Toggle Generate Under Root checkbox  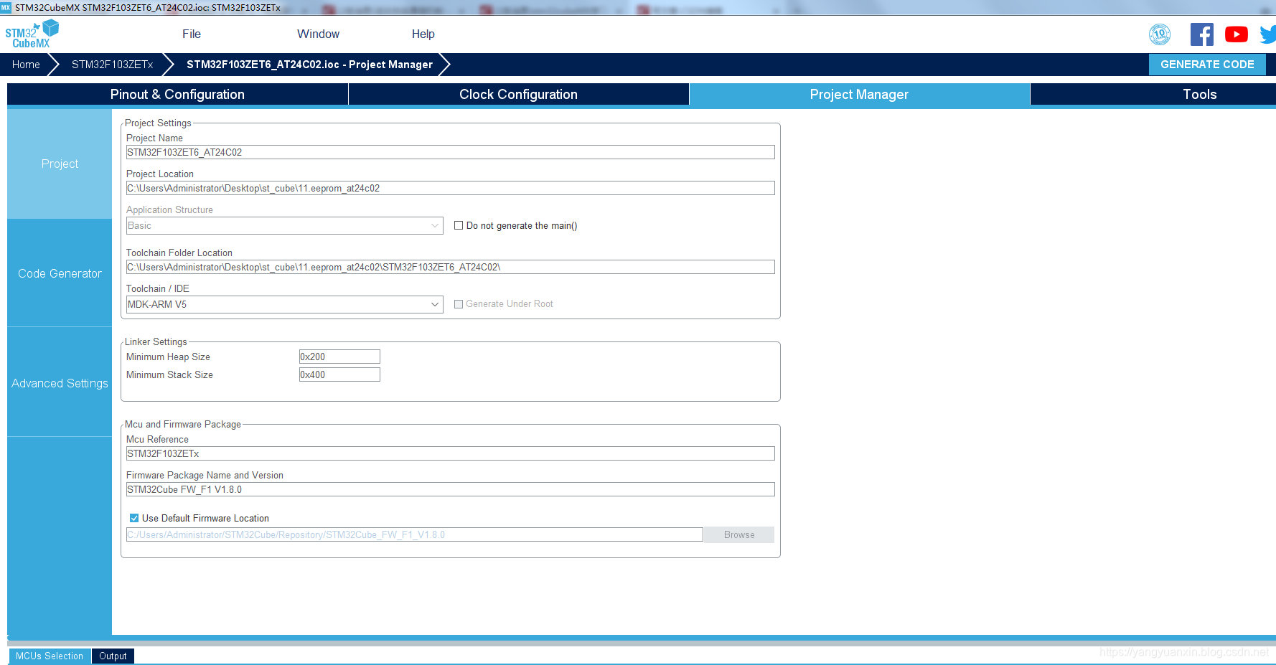pos(459,304)
